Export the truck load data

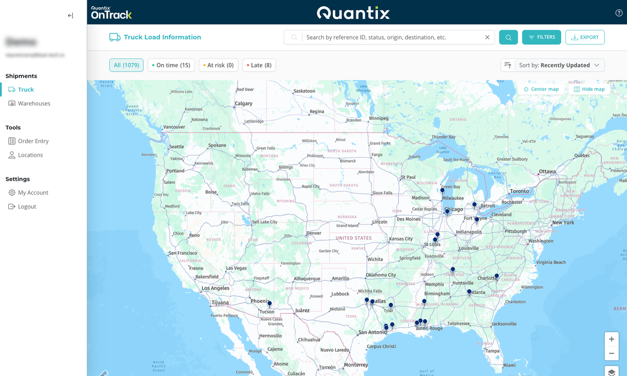pyautogui.click(x=585, y=37)
